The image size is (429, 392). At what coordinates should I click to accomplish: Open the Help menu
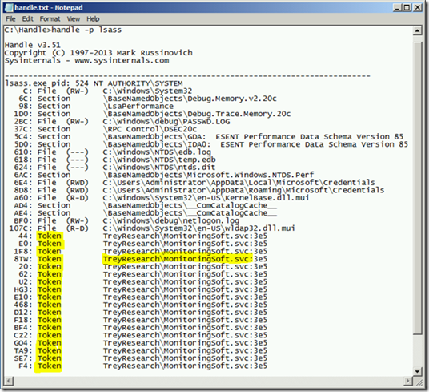click(x=93, y=19)
